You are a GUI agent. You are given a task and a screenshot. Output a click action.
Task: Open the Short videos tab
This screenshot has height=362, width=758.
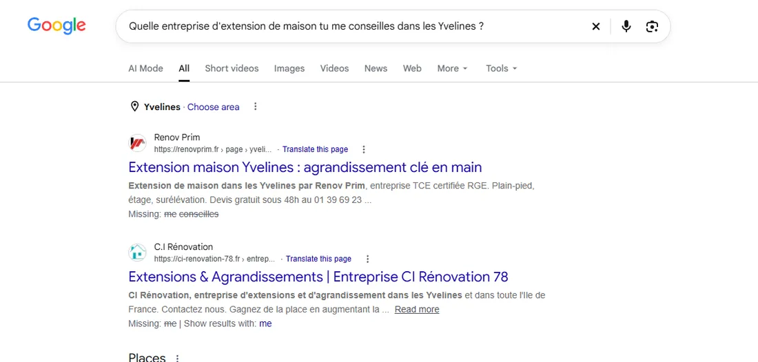232,69
